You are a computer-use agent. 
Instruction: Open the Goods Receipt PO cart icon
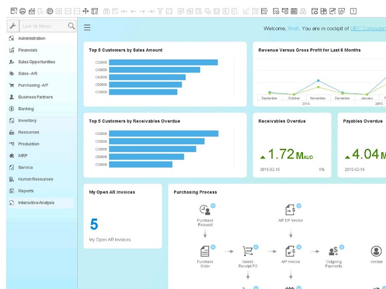(x=248, y=251)
